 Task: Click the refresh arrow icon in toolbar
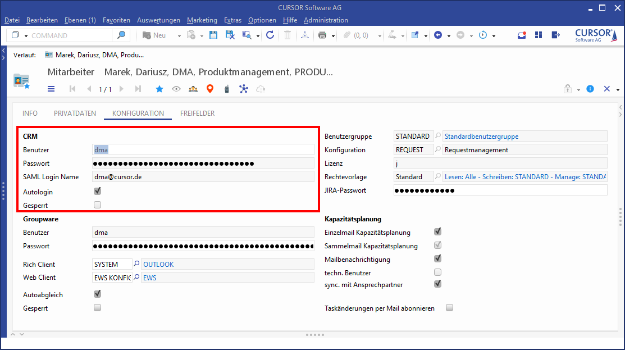pyautogui.click(x=270, y=35)
